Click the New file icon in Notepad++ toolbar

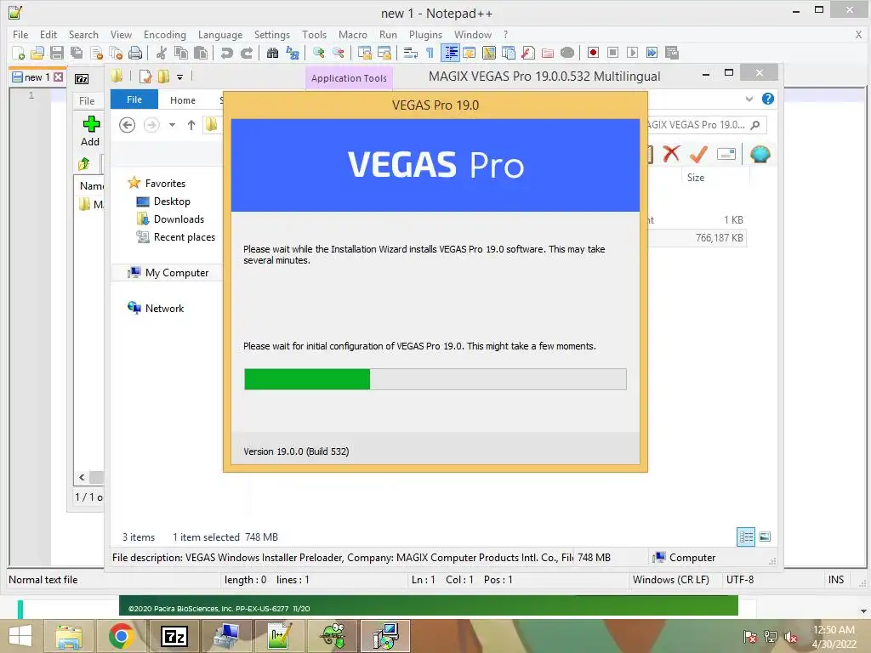click(x=19, y=53)
